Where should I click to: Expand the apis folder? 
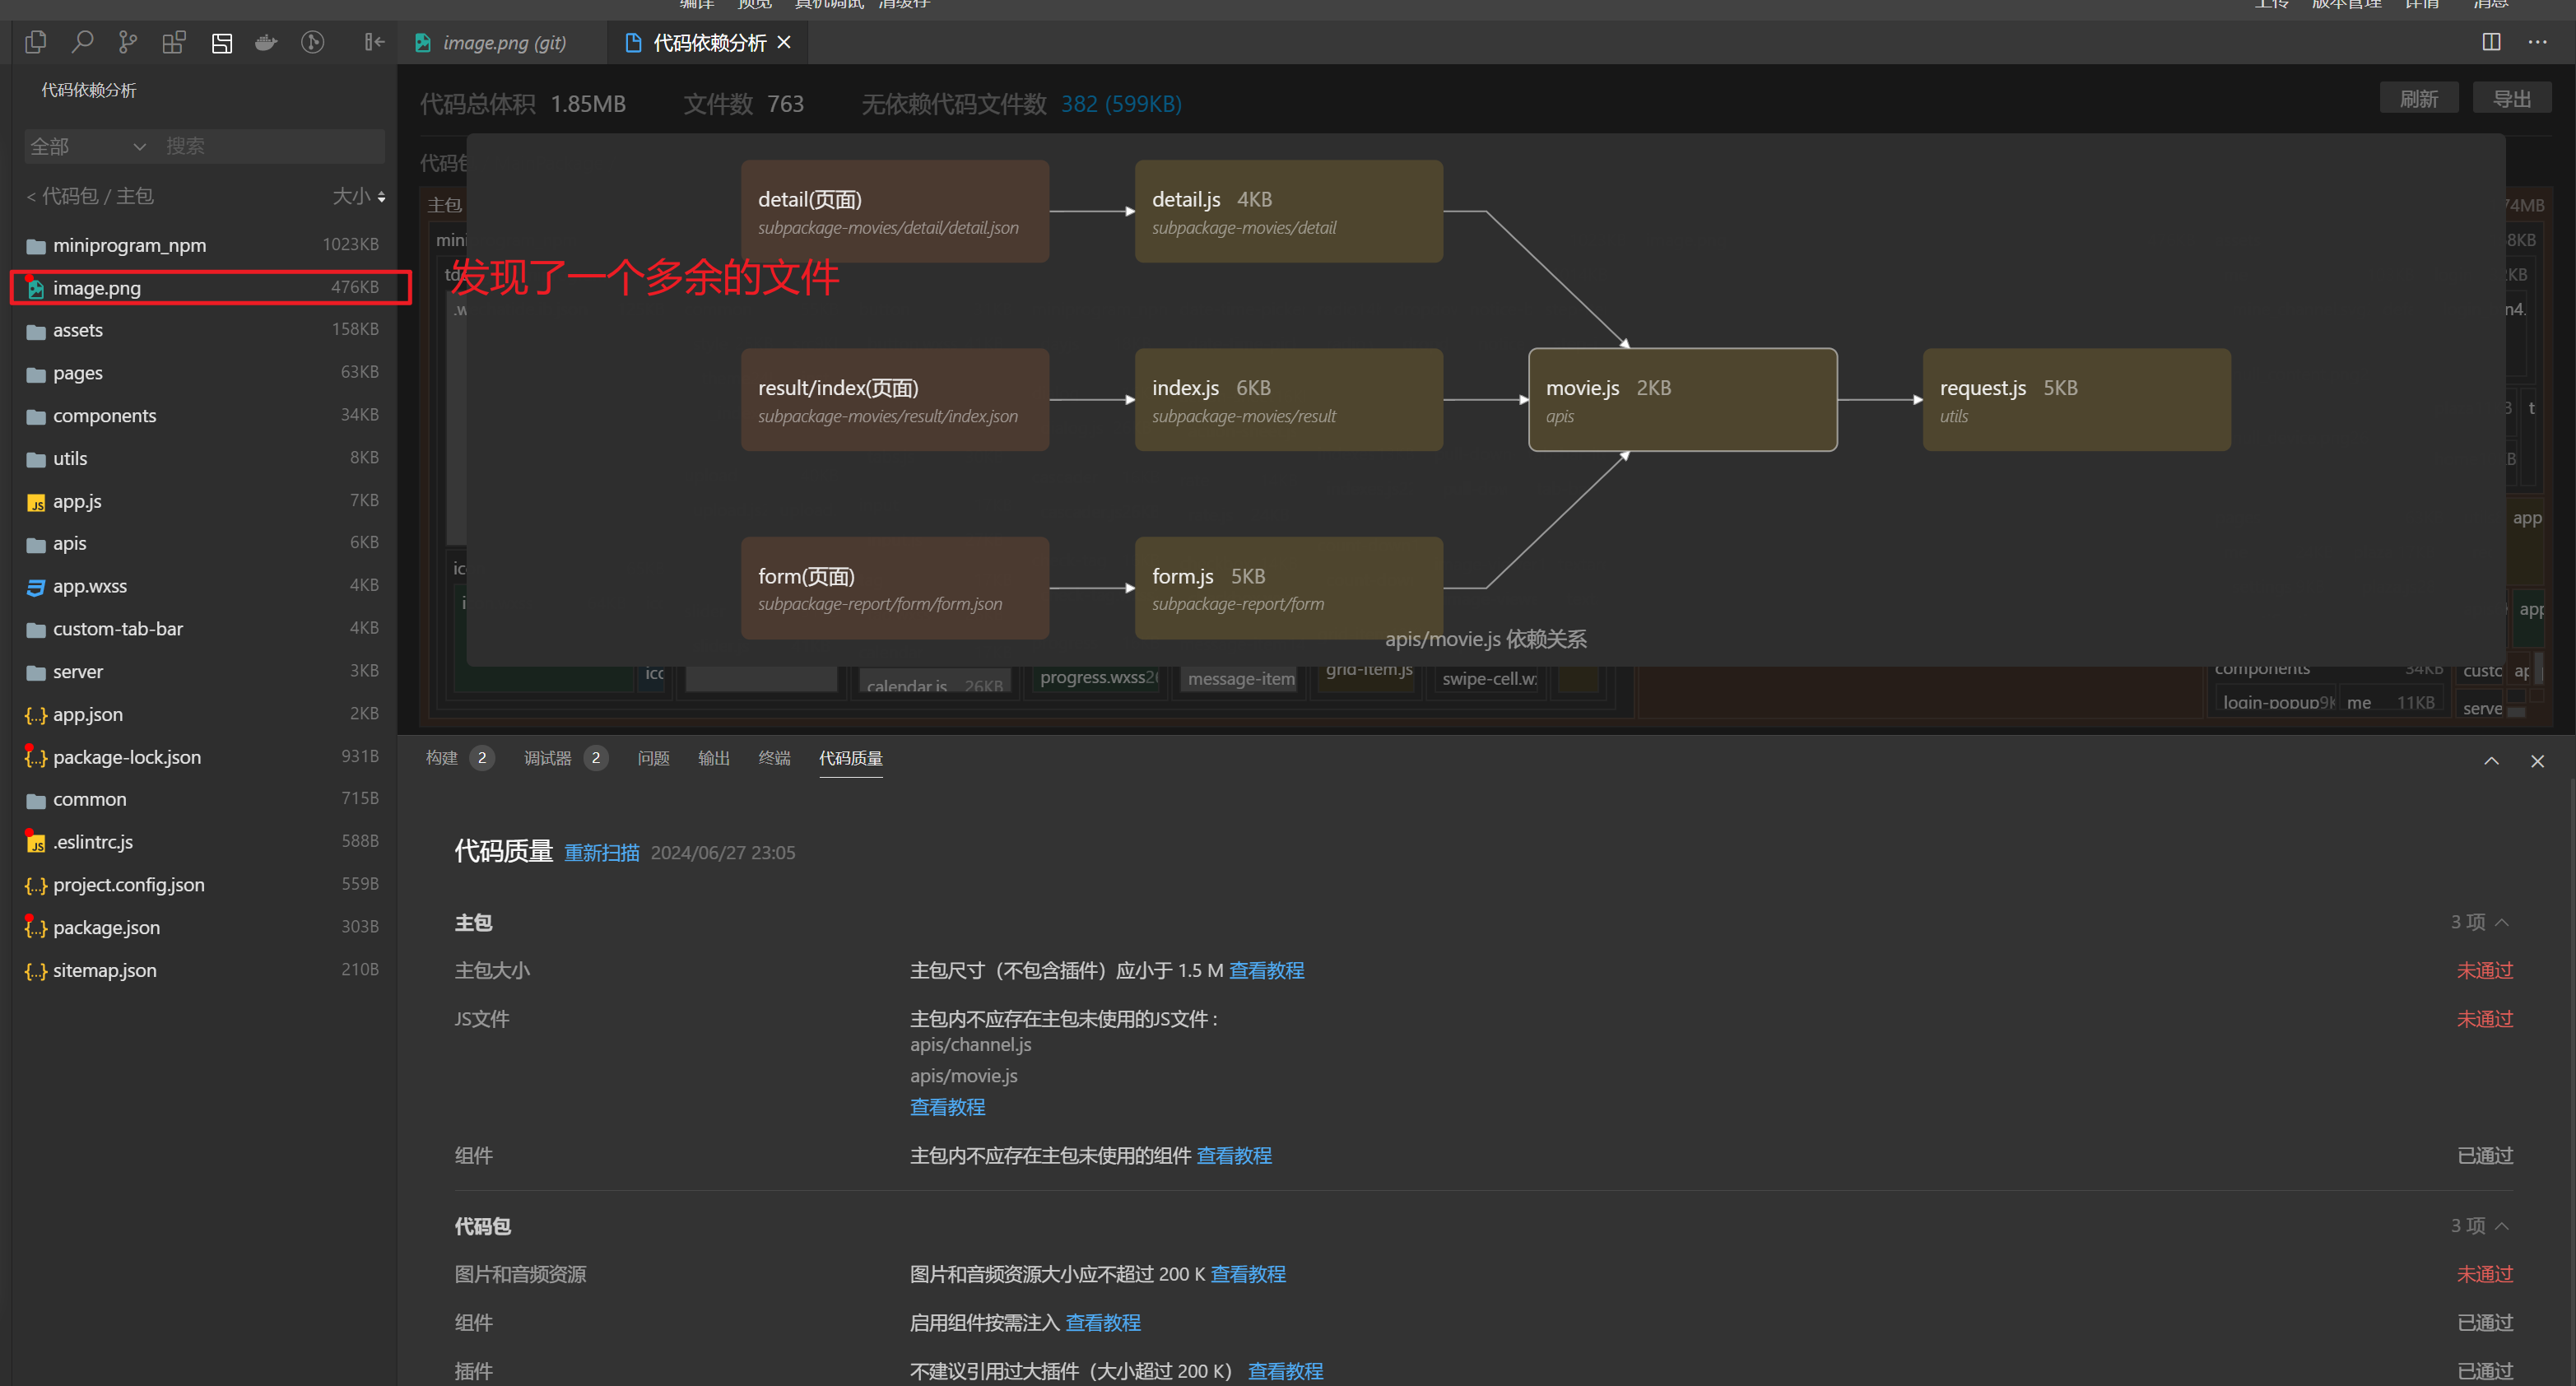pos(204,544)
